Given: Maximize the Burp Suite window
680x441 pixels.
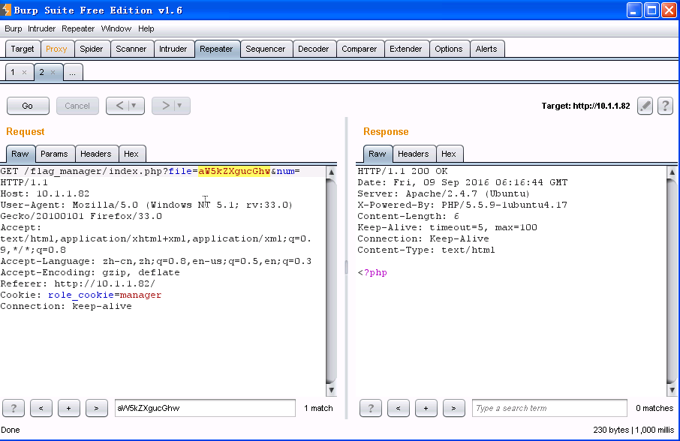Looking at the screenshot, I should click(x=651, y=10).
